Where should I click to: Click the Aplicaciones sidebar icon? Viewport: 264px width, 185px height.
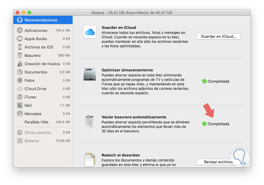(20, 30)
